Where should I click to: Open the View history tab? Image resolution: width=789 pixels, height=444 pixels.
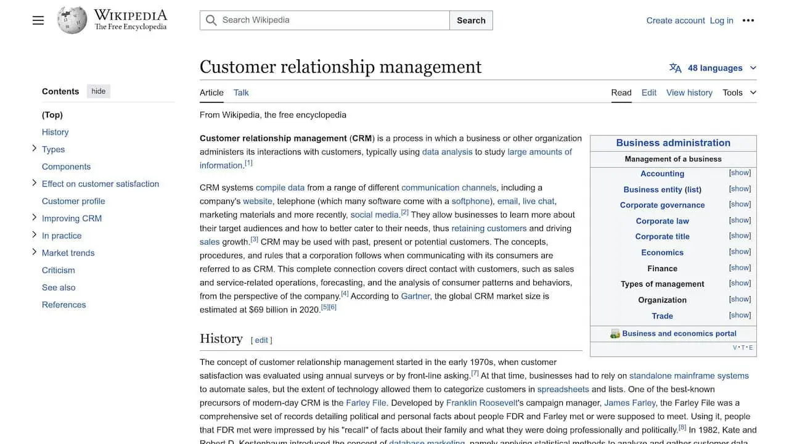(689, 92)
